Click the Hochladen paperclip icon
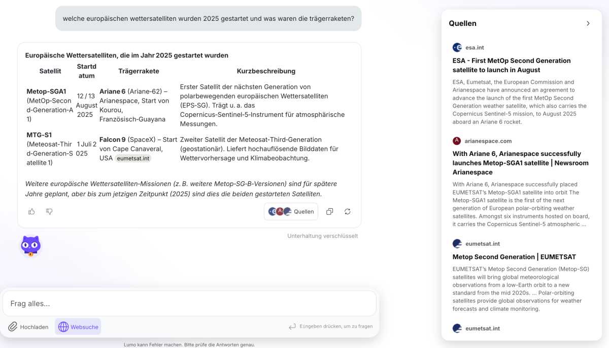 (13, 327)
